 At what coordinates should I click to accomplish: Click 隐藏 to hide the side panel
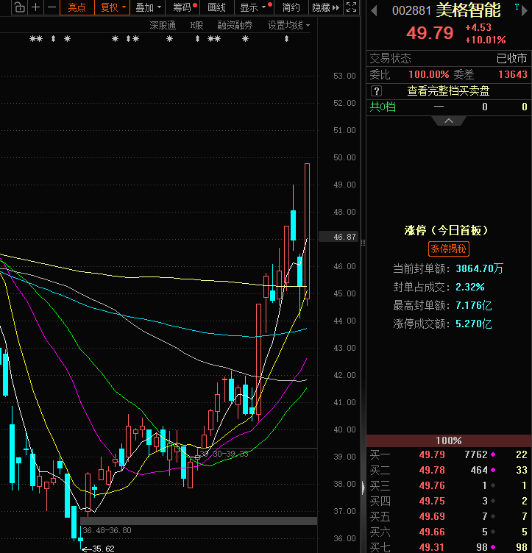325,7
